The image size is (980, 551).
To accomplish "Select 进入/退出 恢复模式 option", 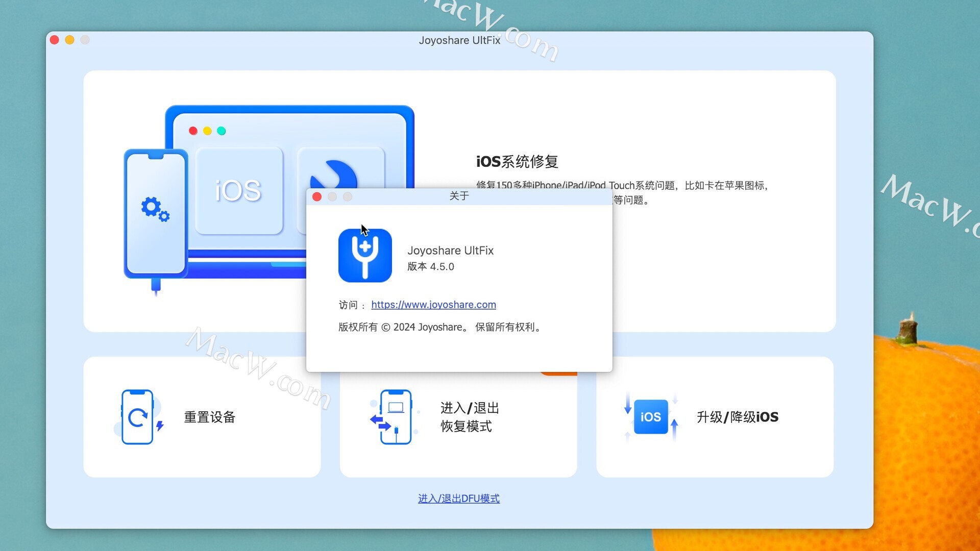I will (470, 417).
